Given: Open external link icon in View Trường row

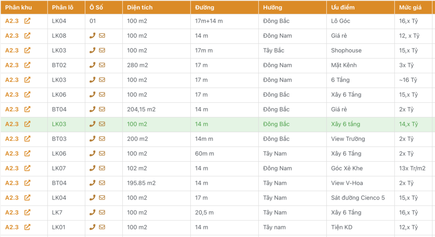Looking at the screenshot, I should tap(27, 139).
